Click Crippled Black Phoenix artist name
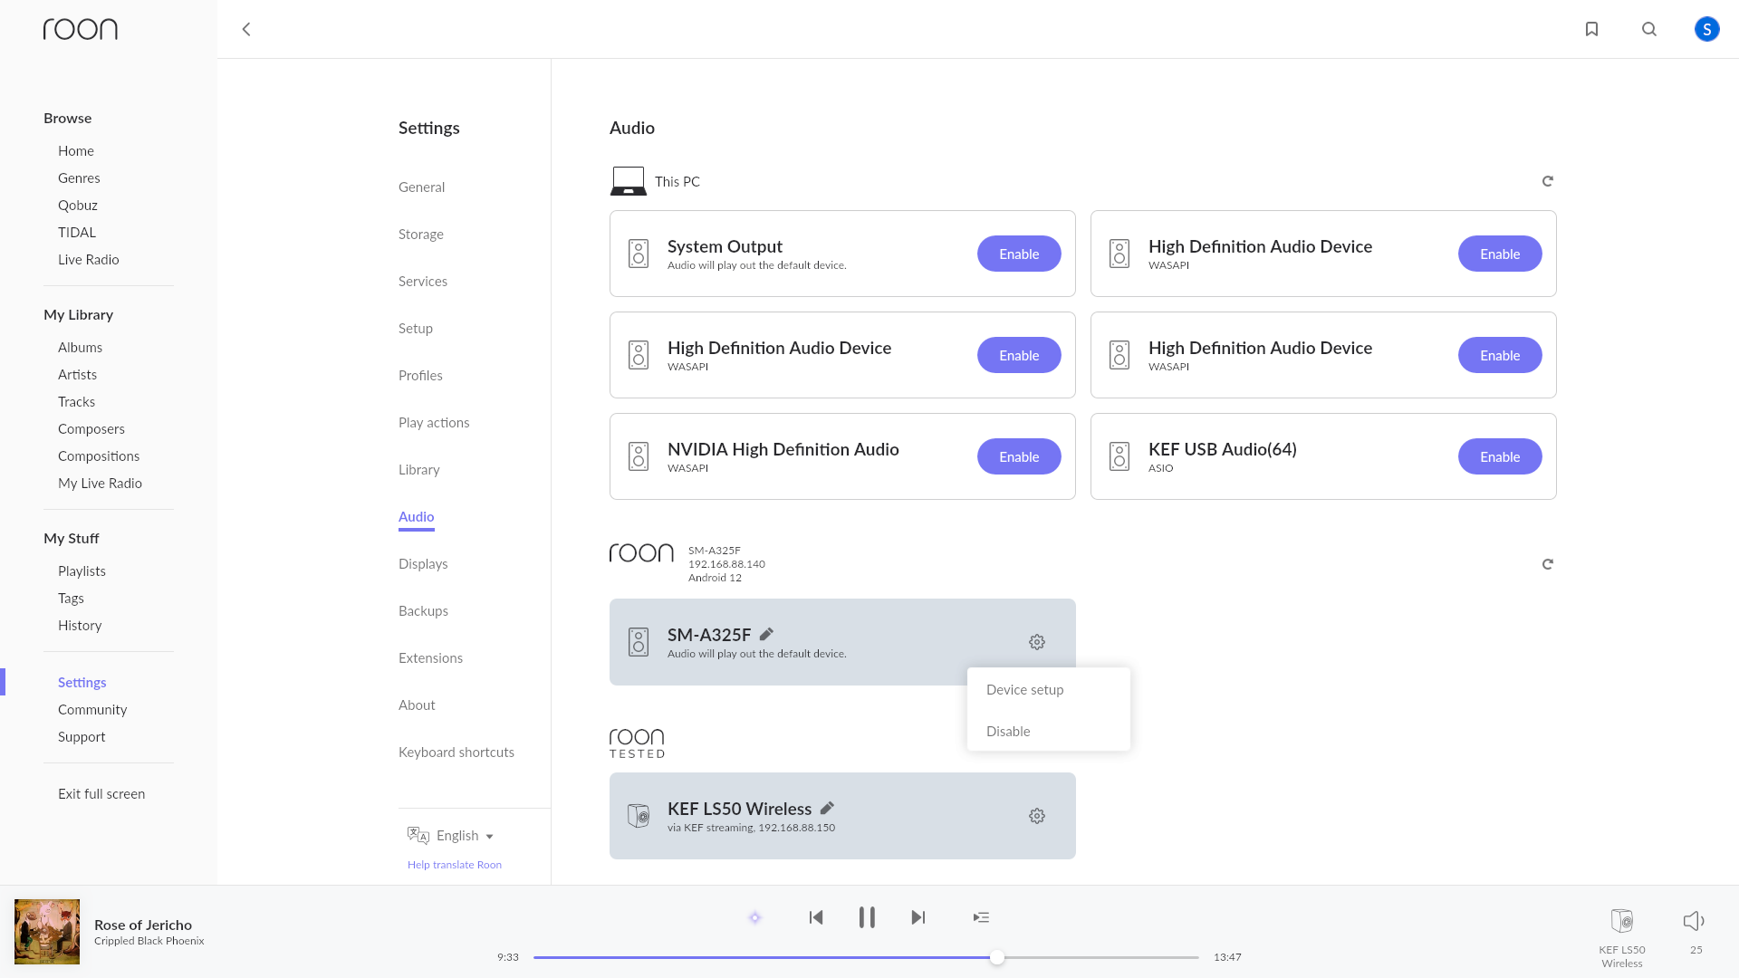This screenshot has width=1739, height=978. click(149, 941)
